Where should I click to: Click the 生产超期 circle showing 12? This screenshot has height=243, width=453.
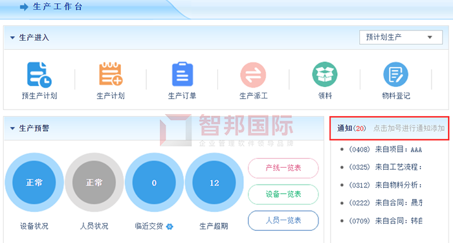point(214,183)
